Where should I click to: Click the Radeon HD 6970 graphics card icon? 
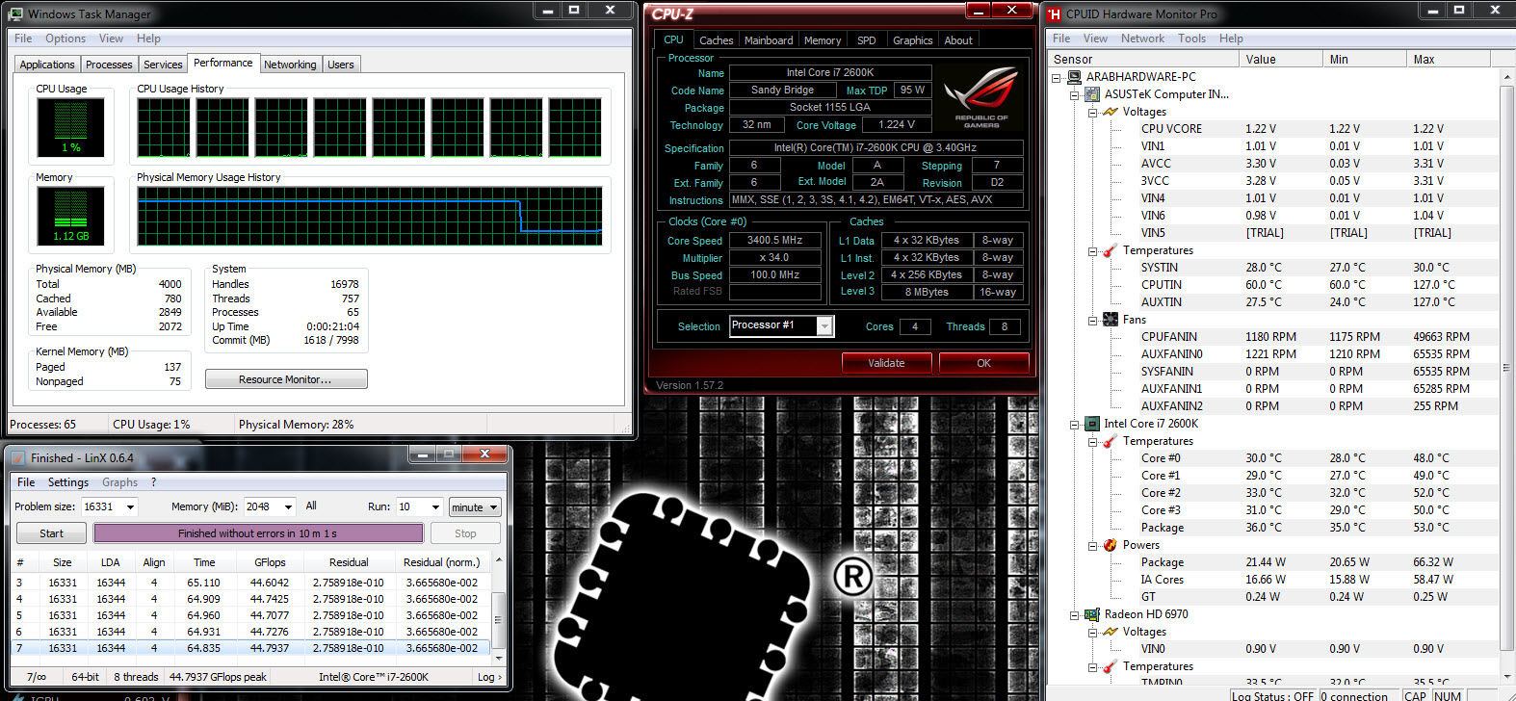(x=1092, y=614)
